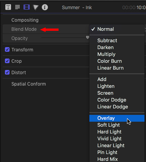Open the Text inspector icon
Viewport: 146px width, 162px height.
pyautogui.click(x=8, y=7)
